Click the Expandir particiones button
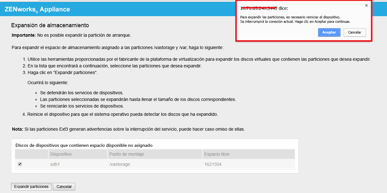Viewport: 387px width, 193px height. (x=31, y=187)
